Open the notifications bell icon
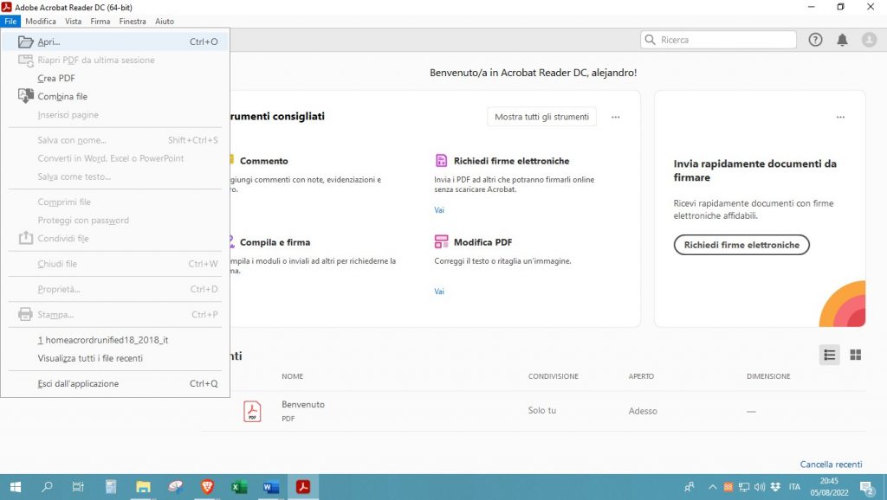887x500 pixels. [842, 40]
